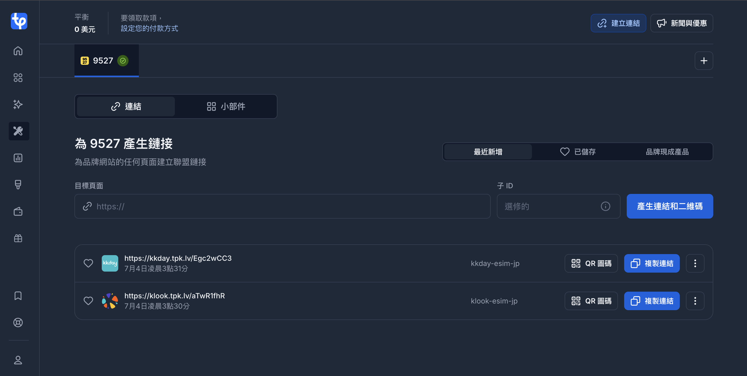The height and width of the screenshot is (376, 747).
Task: Click 複製連結 for kkday link
Action: [652, 263]
